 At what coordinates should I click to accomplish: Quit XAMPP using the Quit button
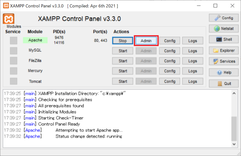(x=223, y=83)
